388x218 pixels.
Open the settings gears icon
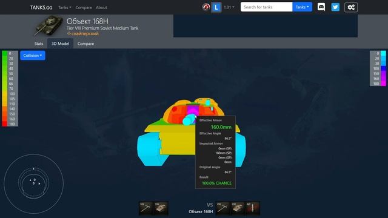351,7
